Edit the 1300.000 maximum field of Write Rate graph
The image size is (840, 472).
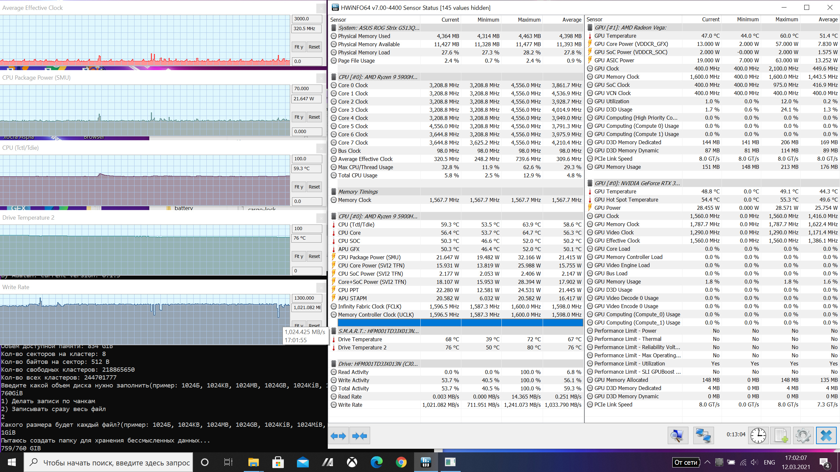307,298
